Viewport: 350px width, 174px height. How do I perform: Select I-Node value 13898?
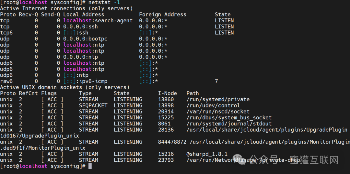tap(166, 106)
